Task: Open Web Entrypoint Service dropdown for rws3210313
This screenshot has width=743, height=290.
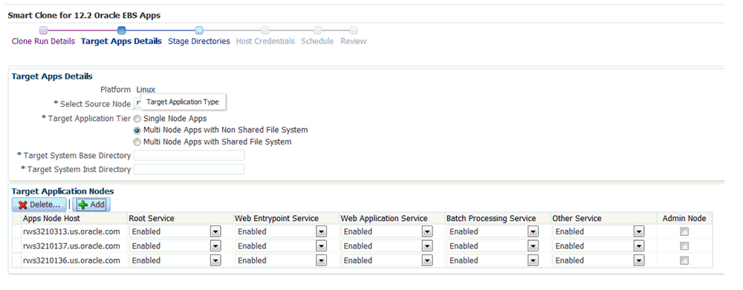Action: pyautogui.click(x=322, y=232)
